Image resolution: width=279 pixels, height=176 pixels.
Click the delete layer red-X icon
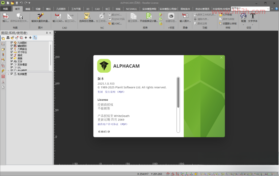(17, 38)
